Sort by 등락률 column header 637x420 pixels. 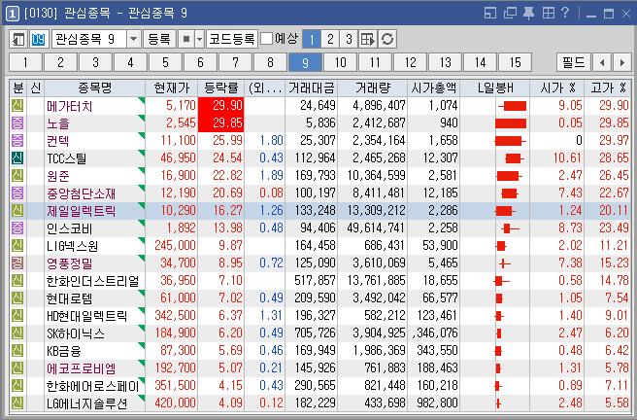(221, 87)
